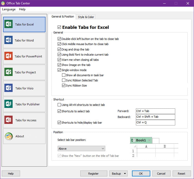
Task: Select the Visio icon in the sidebar
Action: click(x=8, y=88)
